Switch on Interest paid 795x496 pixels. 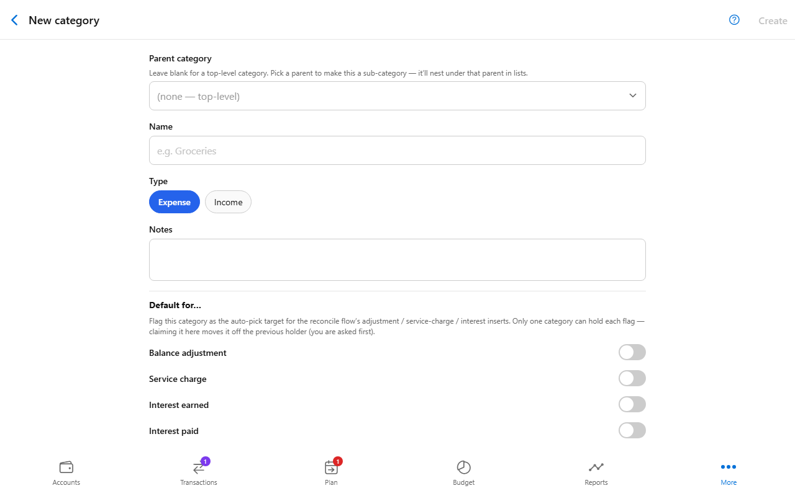tap(632, 430)
